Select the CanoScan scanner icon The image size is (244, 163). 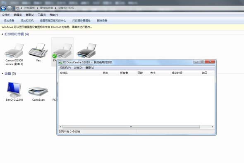coord(38,91)
